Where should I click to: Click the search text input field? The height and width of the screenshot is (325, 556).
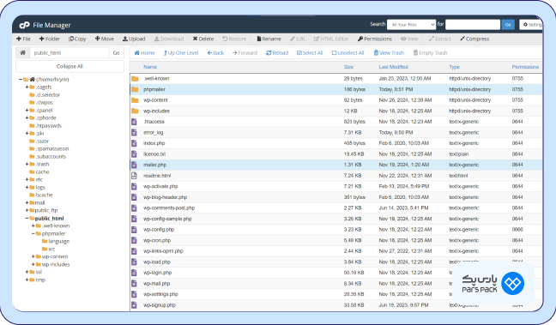click(x=473, y=25)
